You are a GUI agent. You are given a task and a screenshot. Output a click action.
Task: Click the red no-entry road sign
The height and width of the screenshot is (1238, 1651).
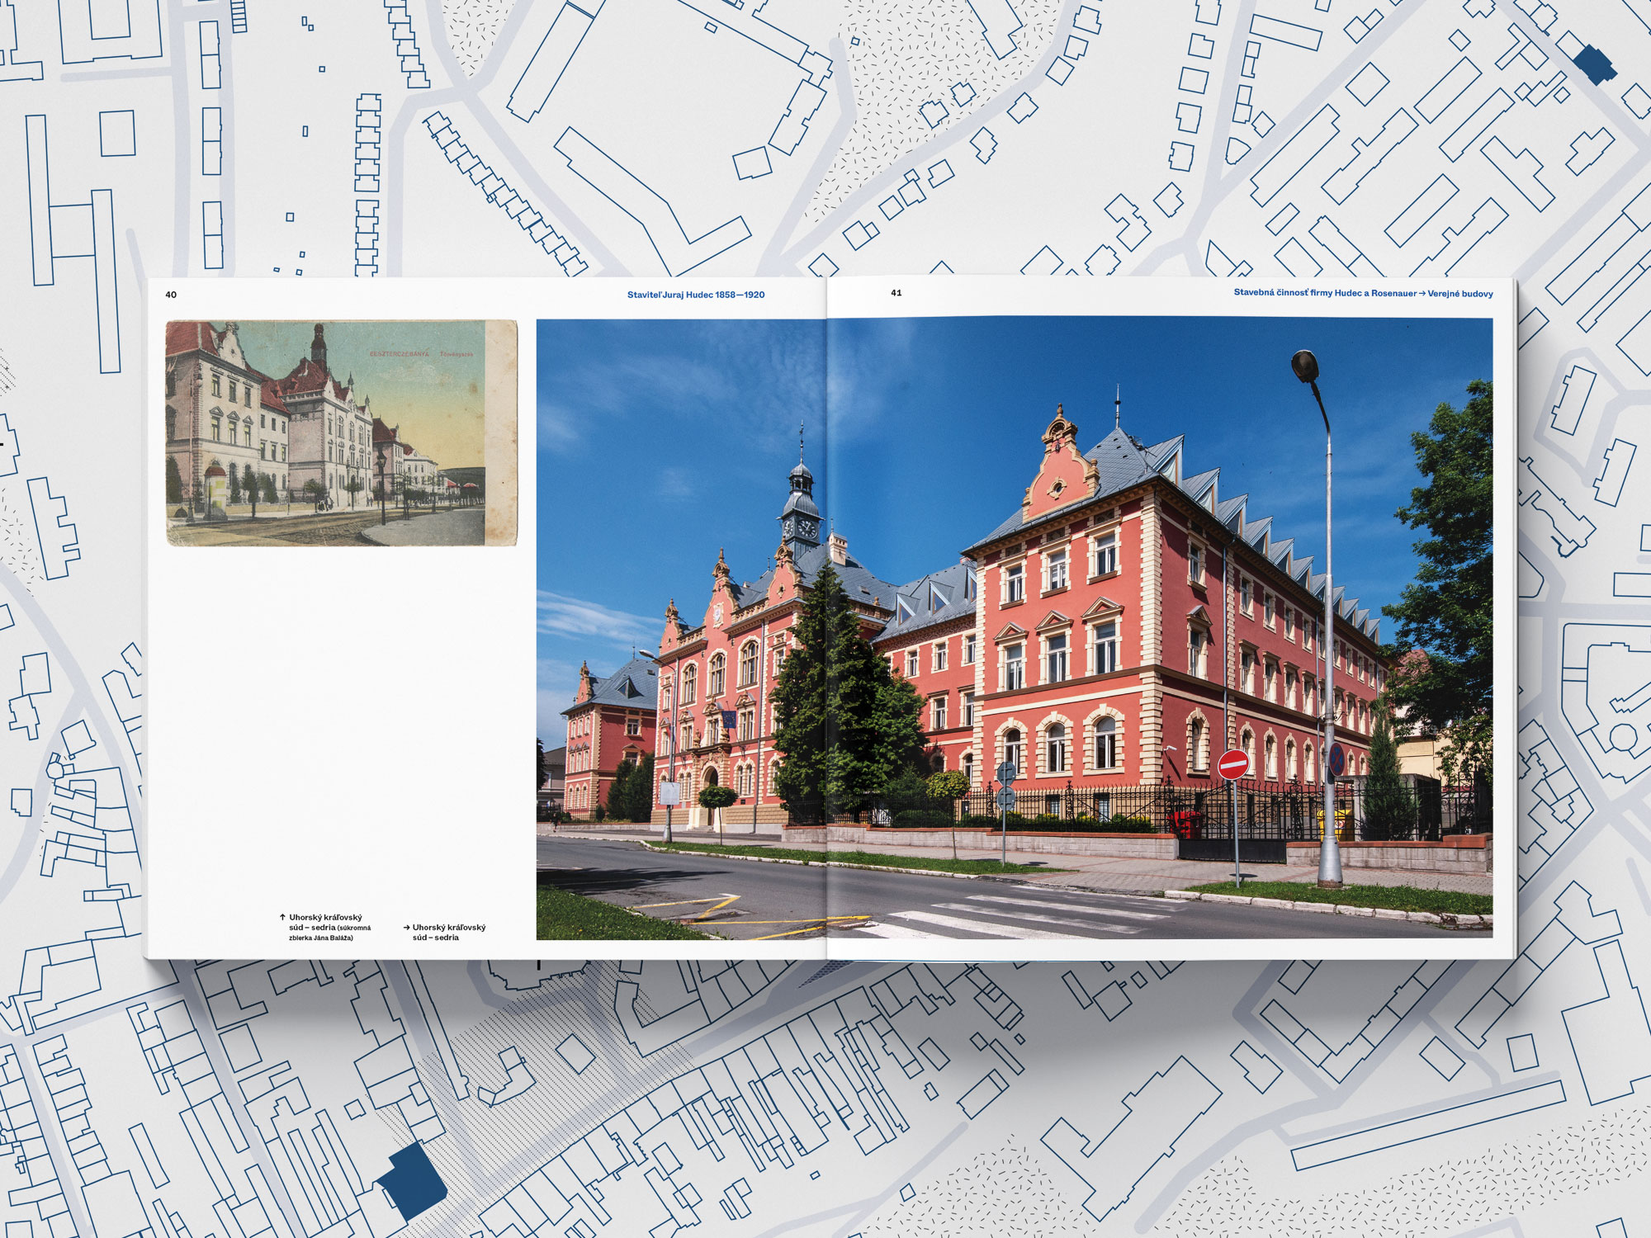(x=1233, y=764)
